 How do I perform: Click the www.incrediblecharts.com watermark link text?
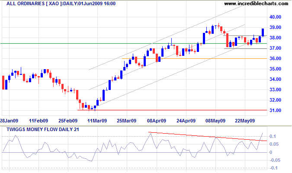[x=256, y=3]
